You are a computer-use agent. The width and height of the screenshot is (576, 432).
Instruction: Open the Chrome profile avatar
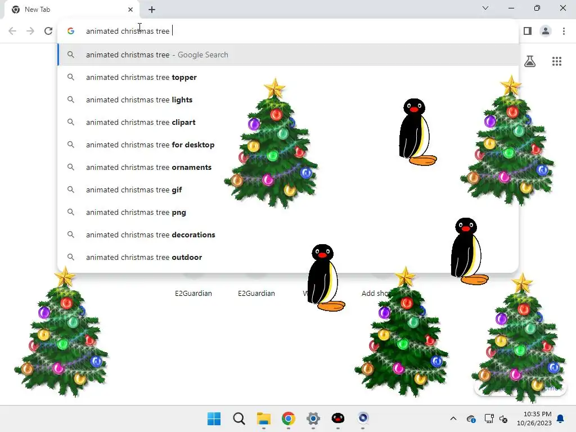coord(546,31)
